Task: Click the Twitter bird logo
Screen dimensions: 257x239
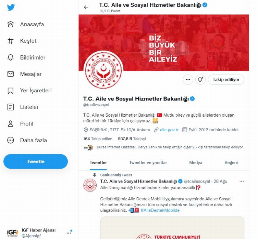Action: (11, 8)
